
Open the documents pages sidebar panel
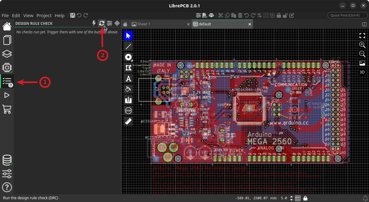tap(7, 40)
